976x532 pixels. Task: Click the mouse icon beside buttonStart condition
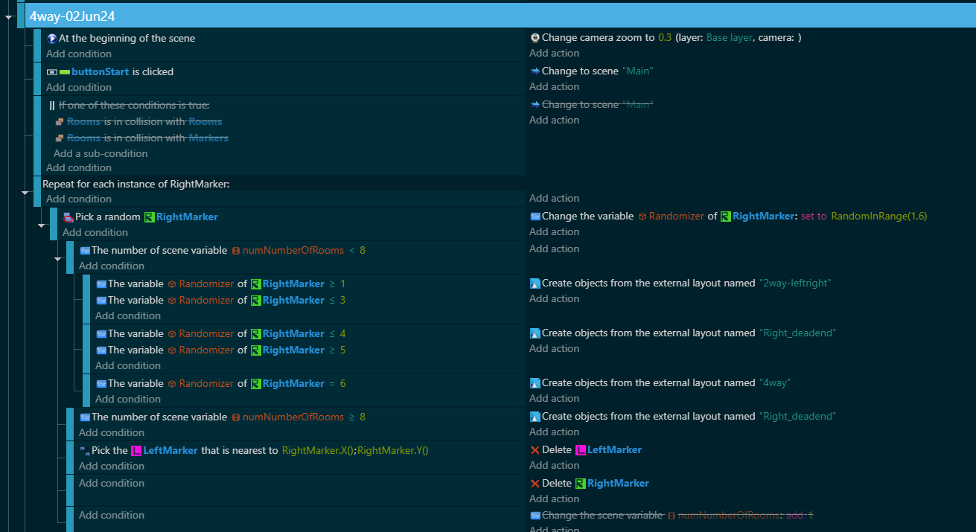(x=51, y=71)
